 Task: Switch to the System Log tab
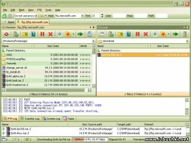coord(52,119)
